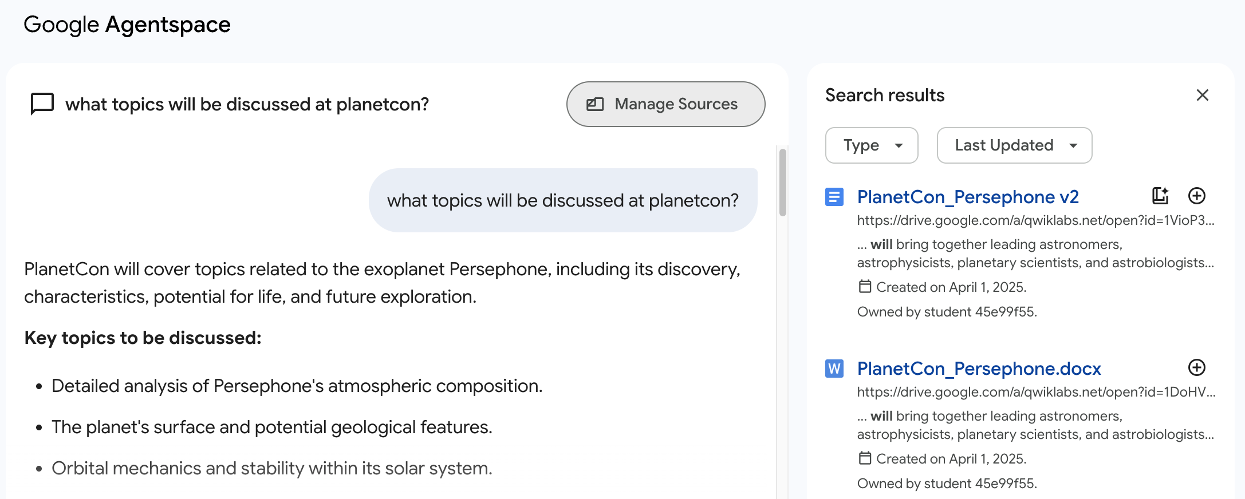Open the PlanetCon_Persephone.docx link
1245x499 pixels.
click(x=979, y=369)
